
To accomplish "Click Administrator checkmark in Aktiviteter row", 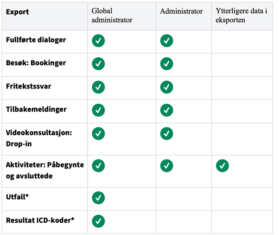I will pyautogui.click(x=167, y=166).
